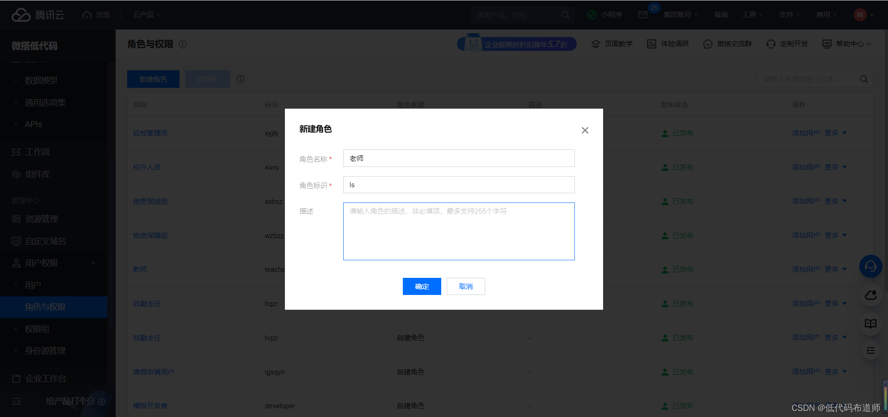Open the user avatar menu
Viewport: 888px width, 417px height.
[863, 15]
